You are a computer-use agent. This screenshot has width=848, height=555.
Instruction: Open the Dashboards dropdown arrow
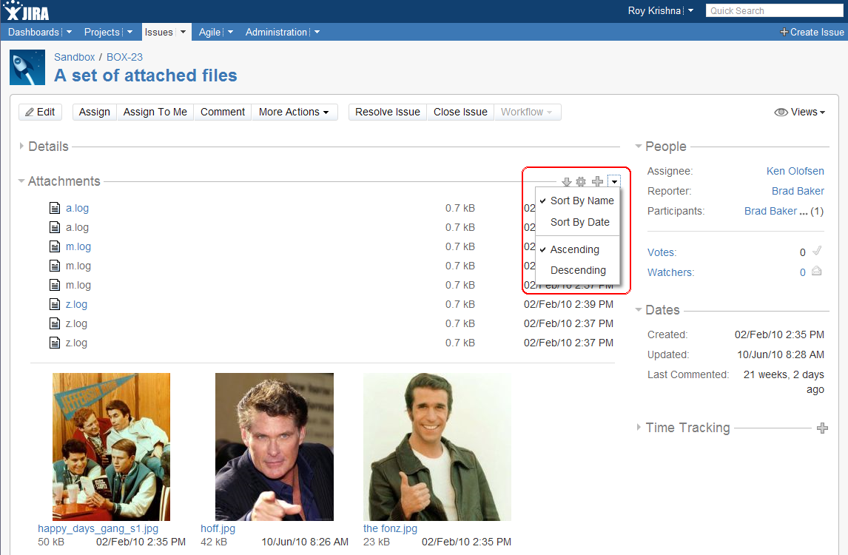pos(70,32)
